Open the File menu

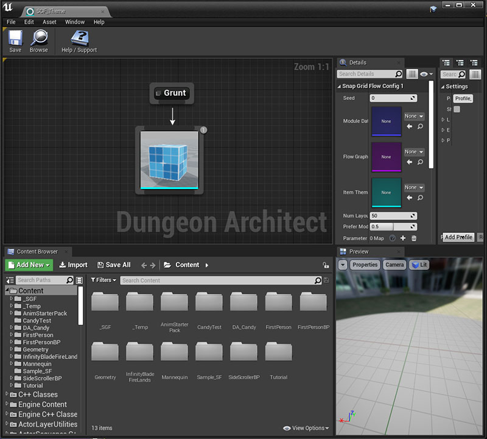(x=11, y=22)
